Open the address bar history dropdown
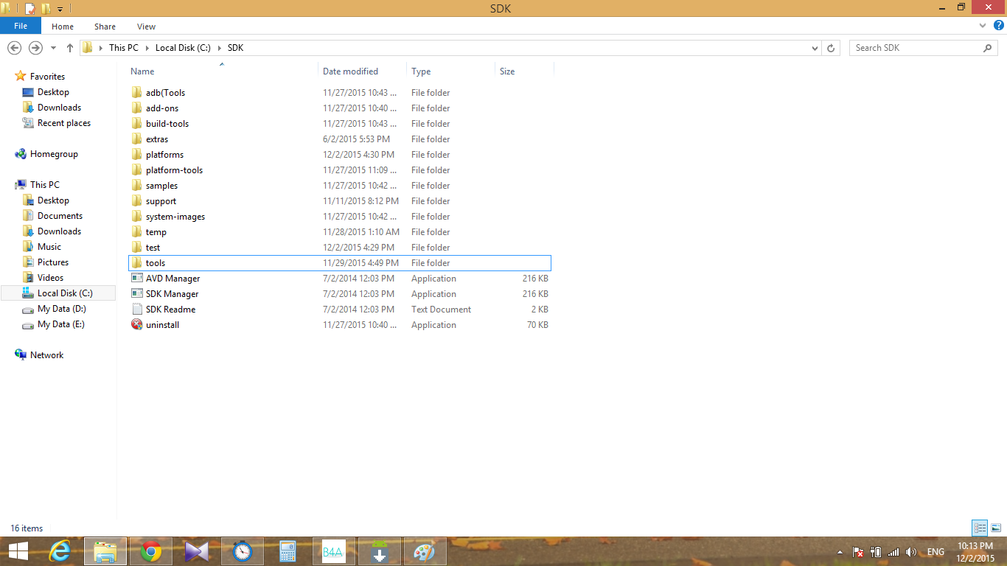The height and width of the screenshot is (566, 1007). (x=815, y=48)
